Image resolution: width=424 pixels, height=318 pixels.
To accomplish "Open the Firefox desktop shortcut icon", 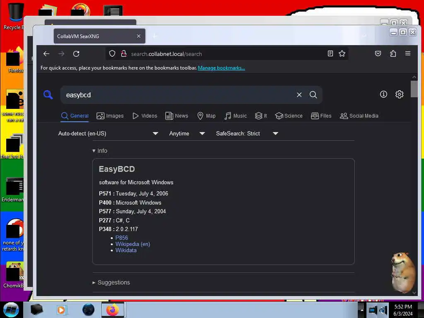I will pos(15,61).
